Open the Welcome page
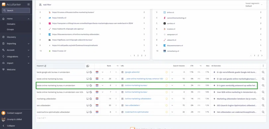The image size is (269, 129). coord(11,70)
